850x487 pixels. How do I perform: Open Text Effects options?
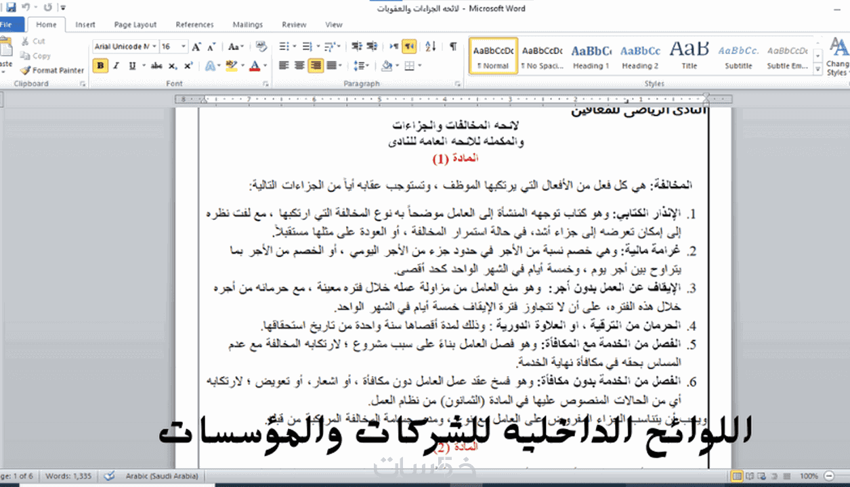point(212,66)
